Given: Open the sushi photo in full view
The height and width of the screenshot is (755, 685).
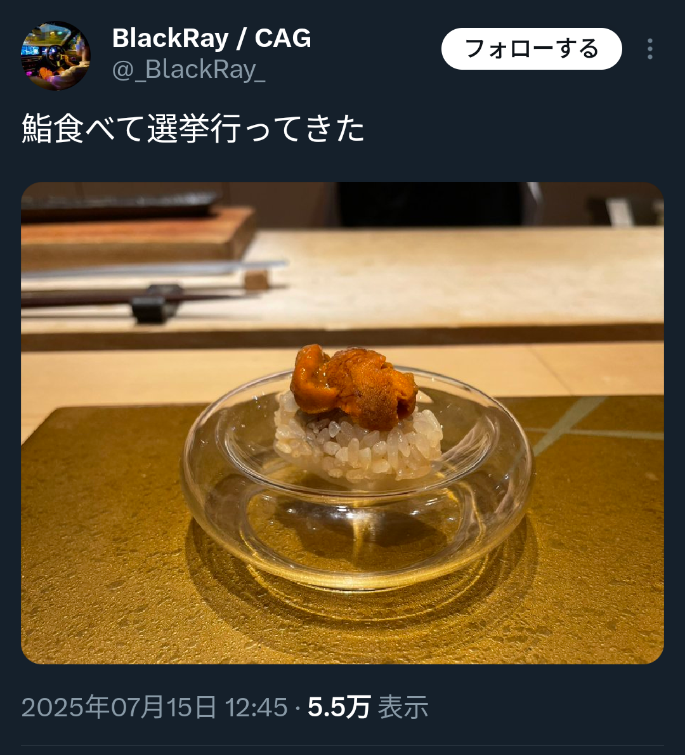Looking at the screenshot, I should (x=342, y=423).
